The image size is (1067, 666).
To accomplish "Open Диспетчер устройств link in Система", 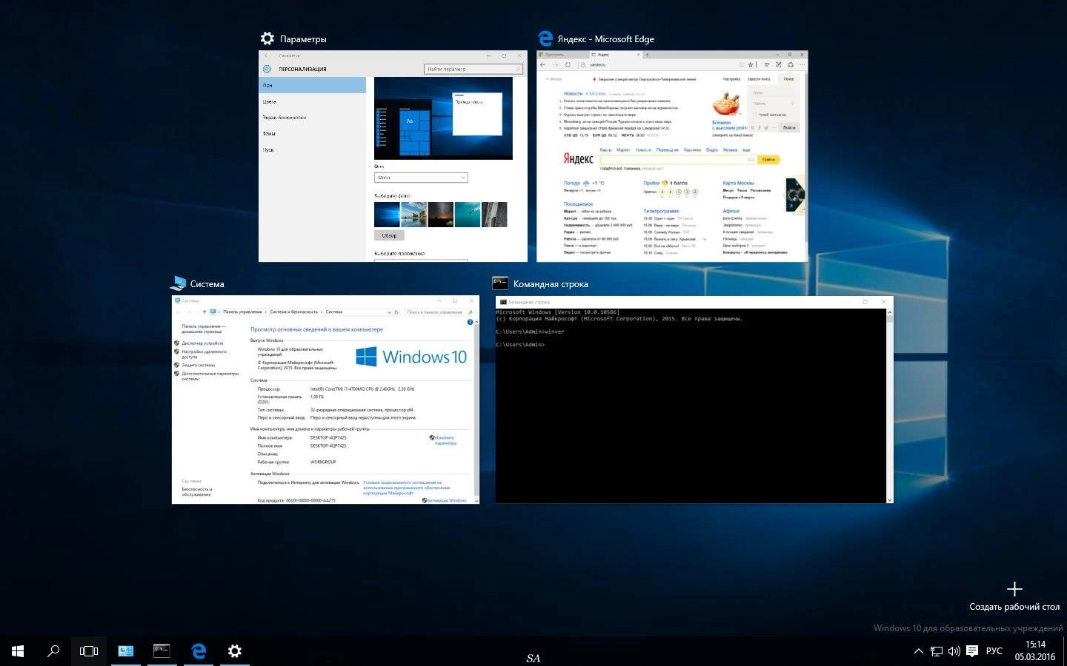I will pyautogui.click(x=202, y=343).
